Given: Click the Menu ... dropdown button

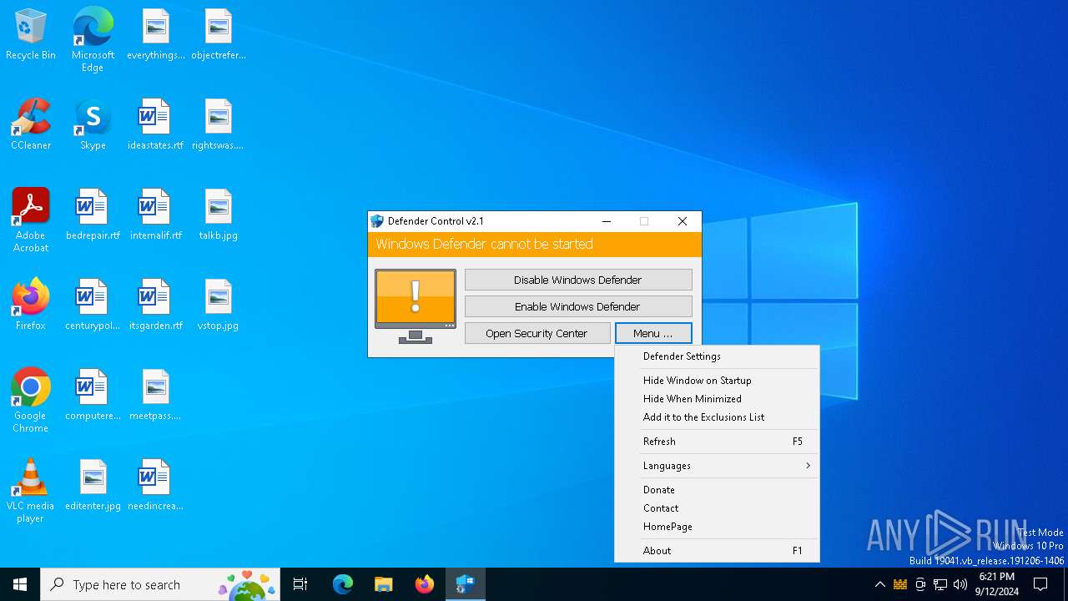Looking at the screenshot, I should pos(653,333).
